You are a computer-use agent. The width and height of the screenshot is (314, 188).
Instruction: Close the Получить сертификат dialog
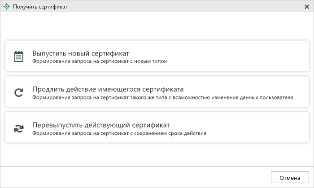(x=306, y=7)
